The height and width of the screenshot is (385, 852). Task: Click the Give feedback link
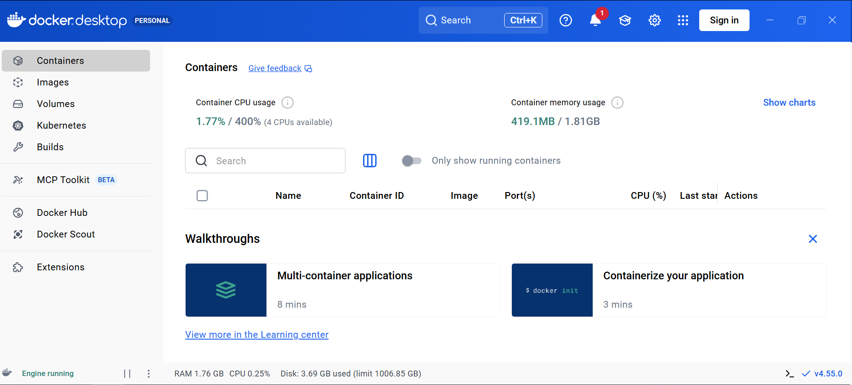[275, 68]
